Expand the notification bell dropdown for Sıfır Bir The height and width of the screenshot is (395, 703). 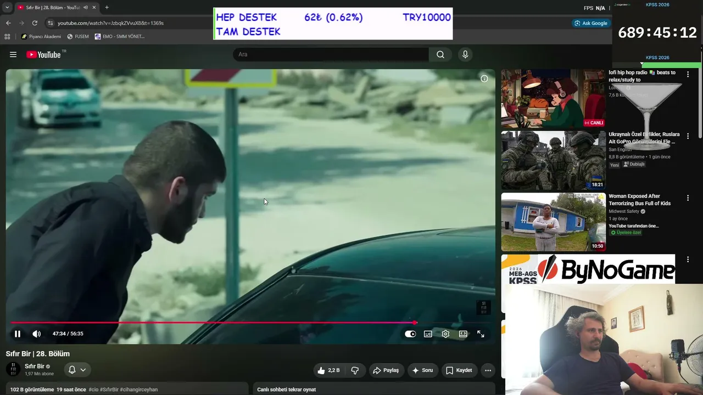click(x=77, y=370)
